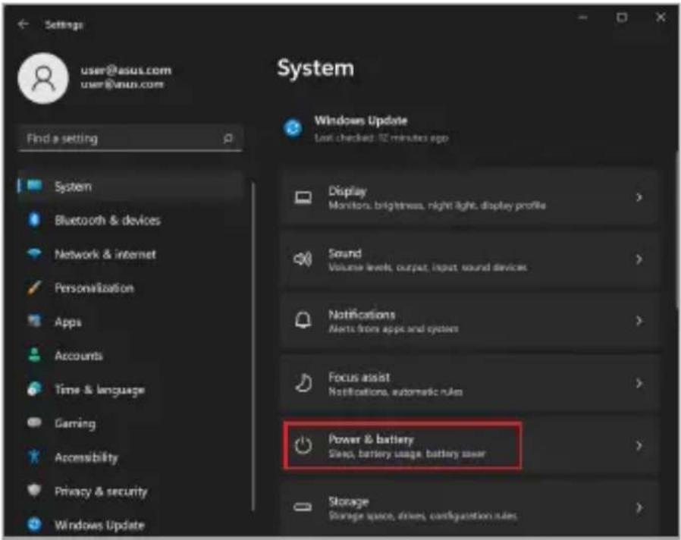Open the Windows Update sync icon

pyautogui.click(x=293, y=129)
